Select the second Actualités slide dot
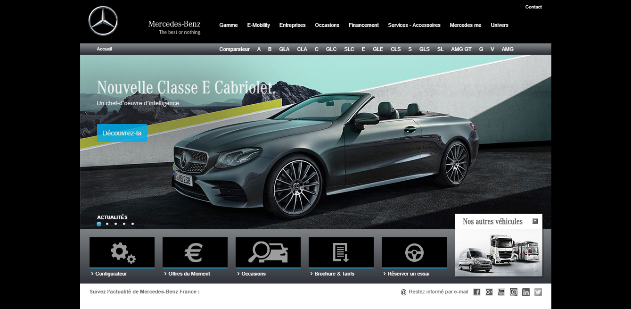 pyautogui.click(x=107, y=224)
